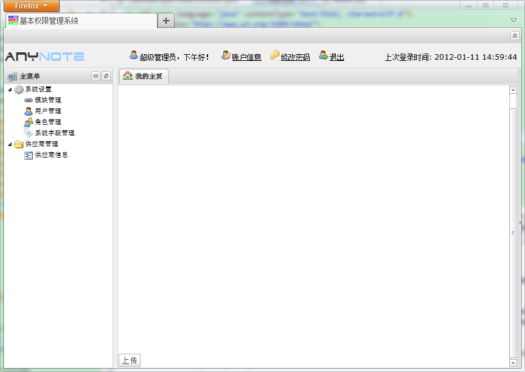Click the 用户管理 user icon

coord(29,111)
